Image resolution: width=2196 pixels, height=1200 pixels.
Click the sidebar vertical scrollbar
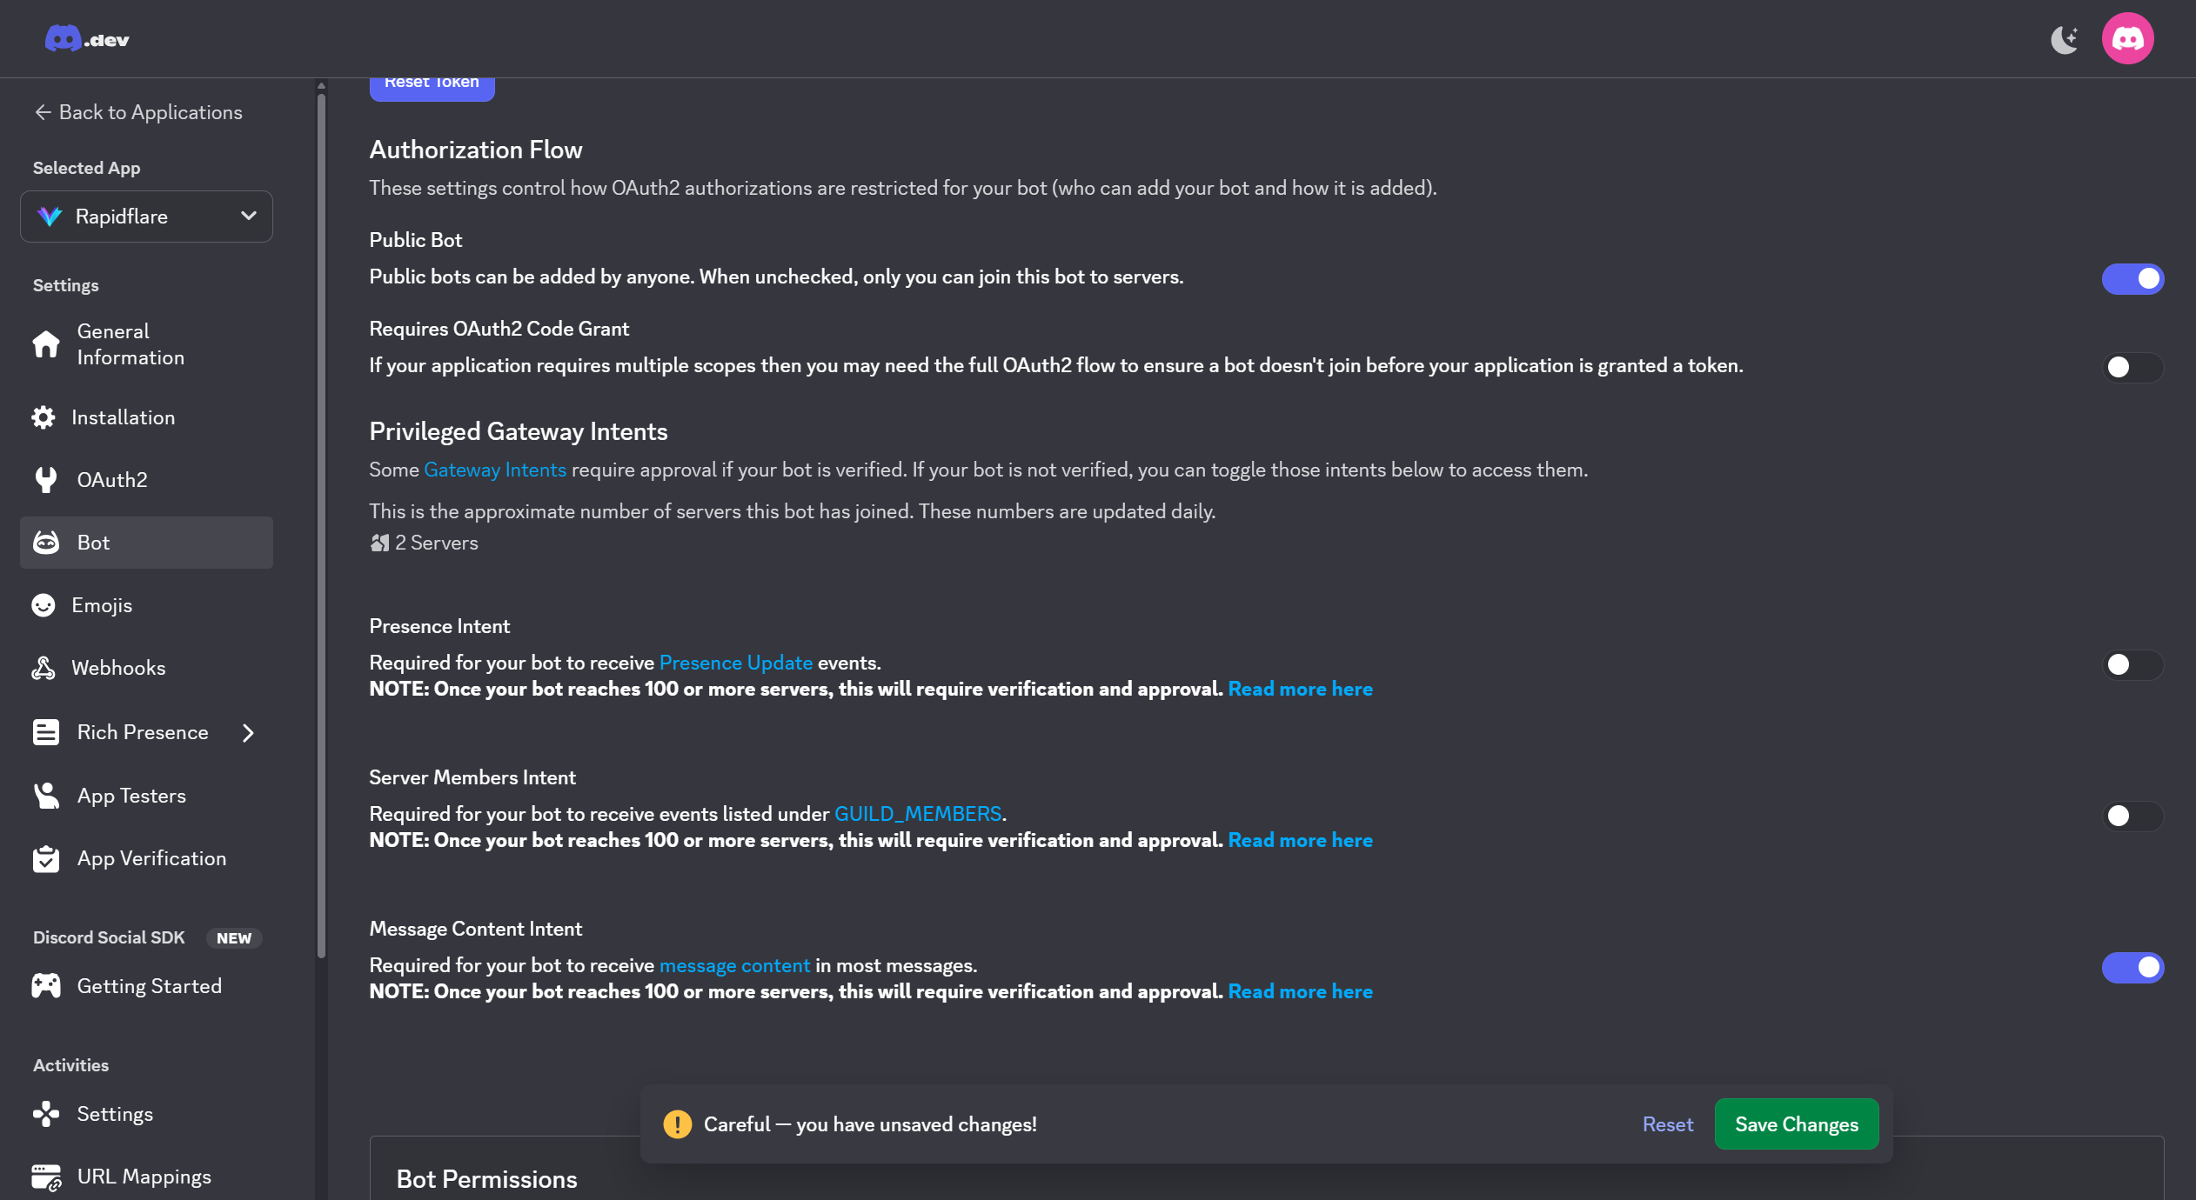click(x=321, y=522)
